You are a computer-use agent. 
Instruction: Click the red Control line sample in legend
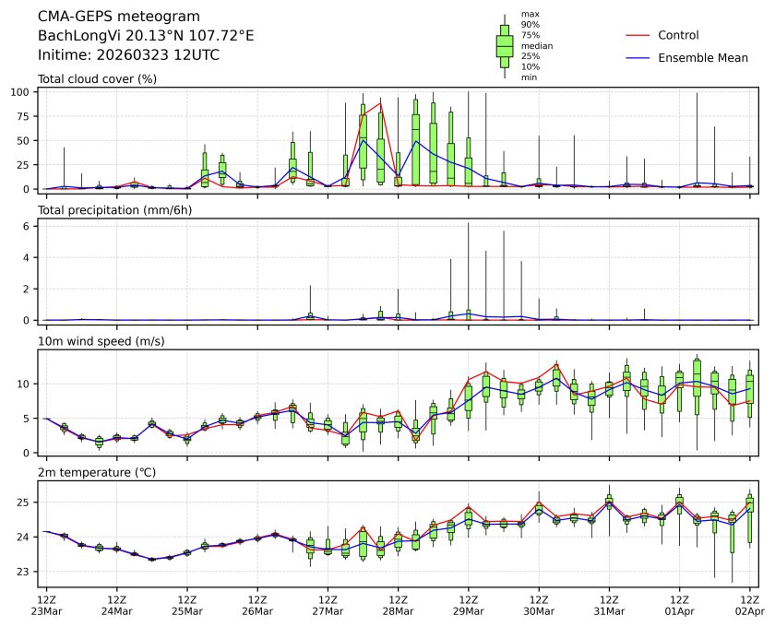pos(638,35)
